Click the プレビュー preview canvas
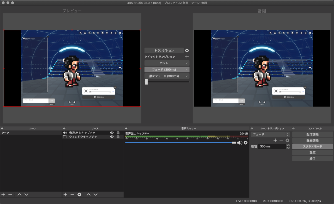The image size is (334, 204). click(72, 68)
